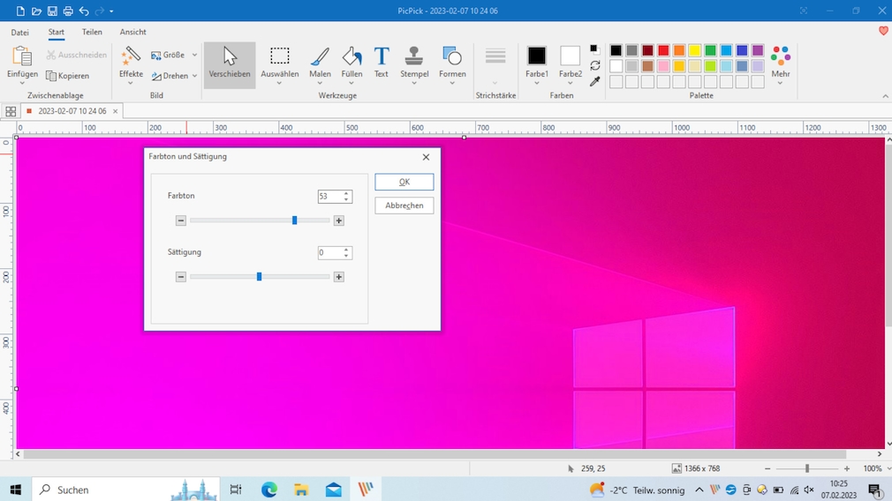Image resolution: width=892 pixels, height=501 pixels.
Task: Swap foreground and background colors
Action: pos(595,65)
